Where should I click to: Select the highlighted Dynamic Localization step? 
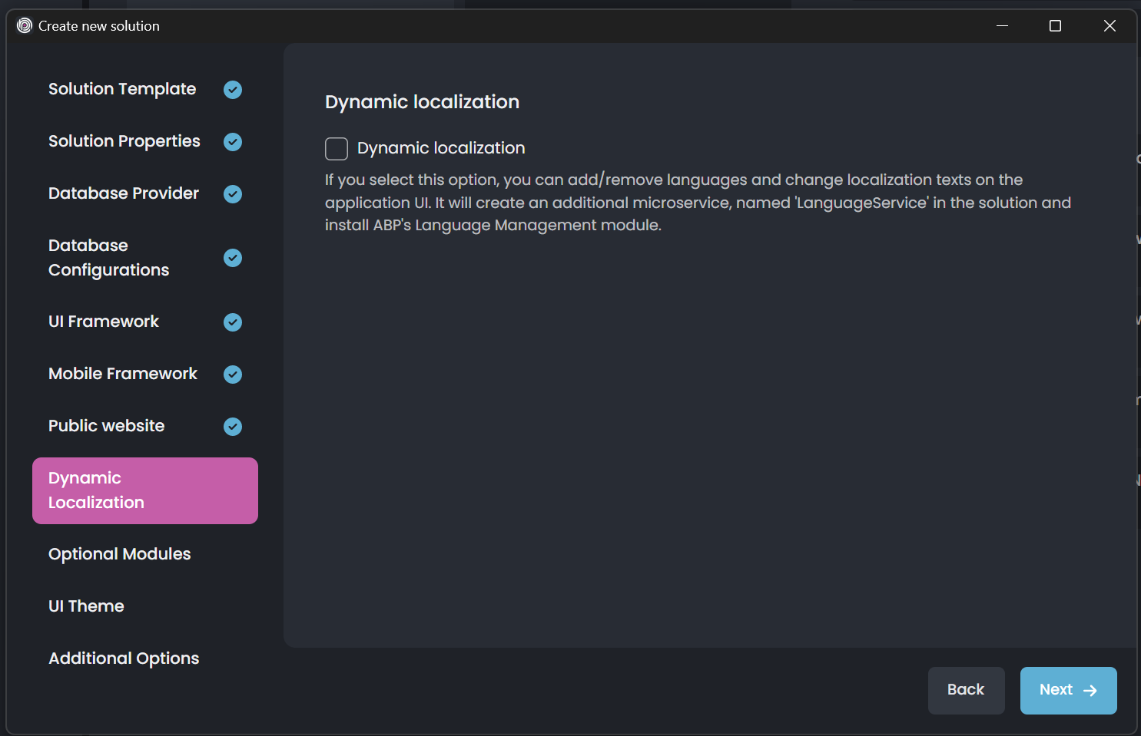point(145,490)
